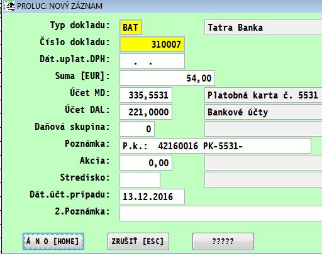Click the Číslo dokladu label
Viewport: 322px width, 254px height.
pyautogui.click(x=75, y=42)
